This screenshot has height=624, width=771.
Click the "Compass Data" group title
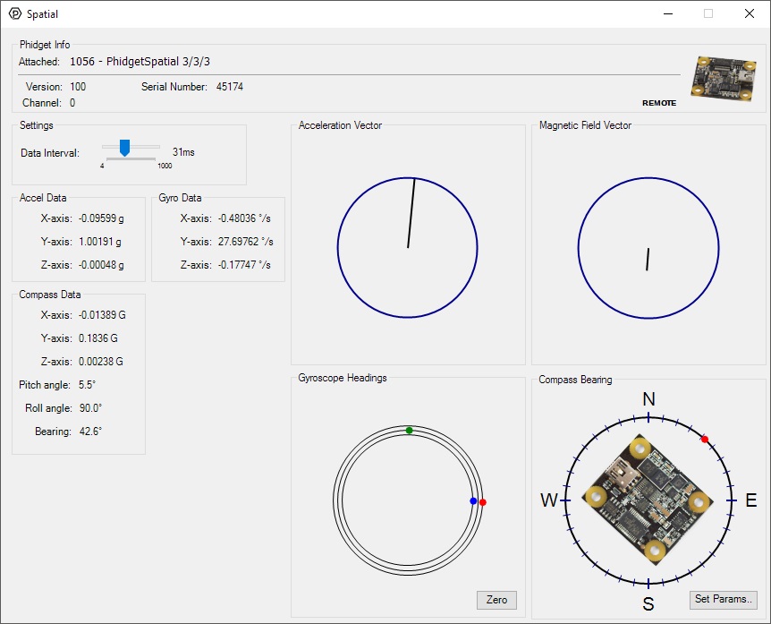50,295
